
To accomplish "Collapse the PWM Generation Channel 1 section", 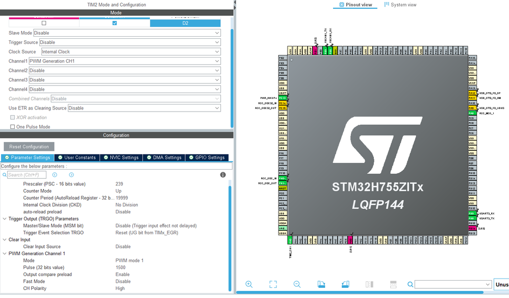I will (x=5, y=254).
